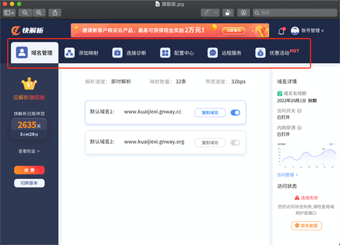The height and width of the screenshot is (245, 340).
Task: Switch to the 域名管理 tab
Action: pyautogui.click(x=35, y=53)
